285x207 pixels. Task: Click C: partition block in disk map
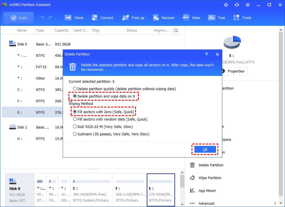[x=91, y=190]
